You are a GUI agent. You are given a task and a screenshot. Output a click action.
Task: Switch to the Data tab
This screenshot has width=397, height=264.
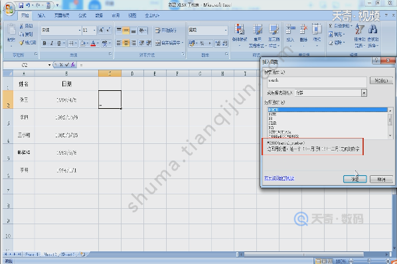point(99,16)
